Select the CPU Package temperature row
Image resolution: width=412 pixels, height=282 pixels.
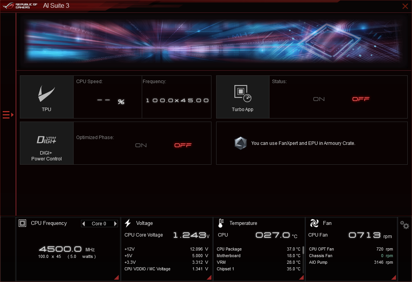coord(259,249)
